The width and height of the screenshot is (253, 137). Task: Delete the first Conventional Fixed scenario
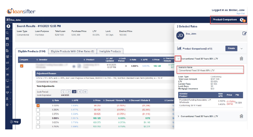coord(241,59)
